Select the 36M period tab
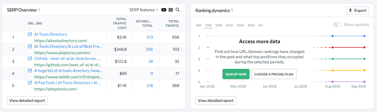Screen dimensions: 377x112 click(251, 25)
